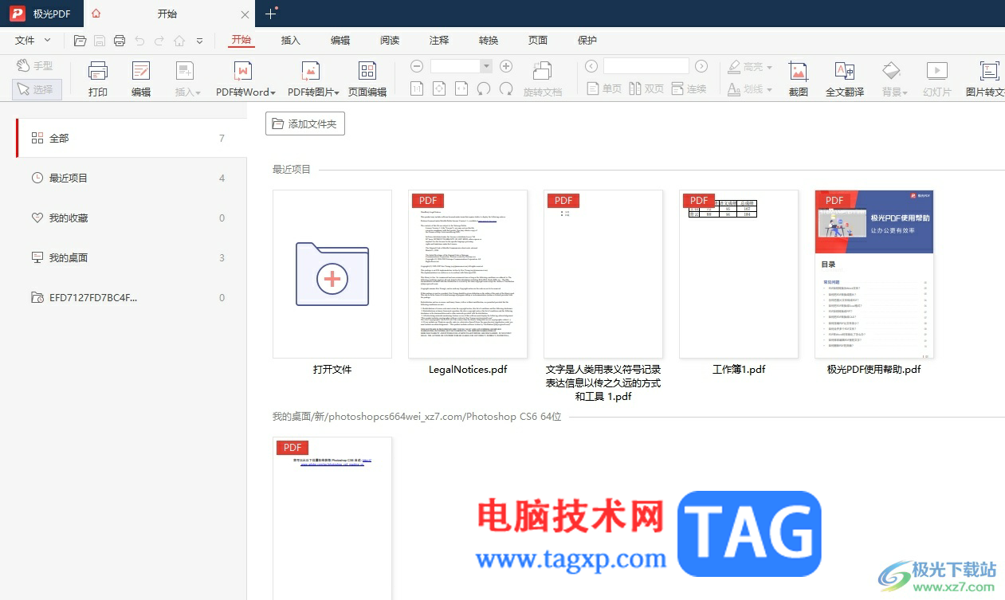Image resolution: width=1005 pixels, height=600 pixels.
Task: Go to previous page arrow
Action: pyautogui.click(x=591, y=66)
